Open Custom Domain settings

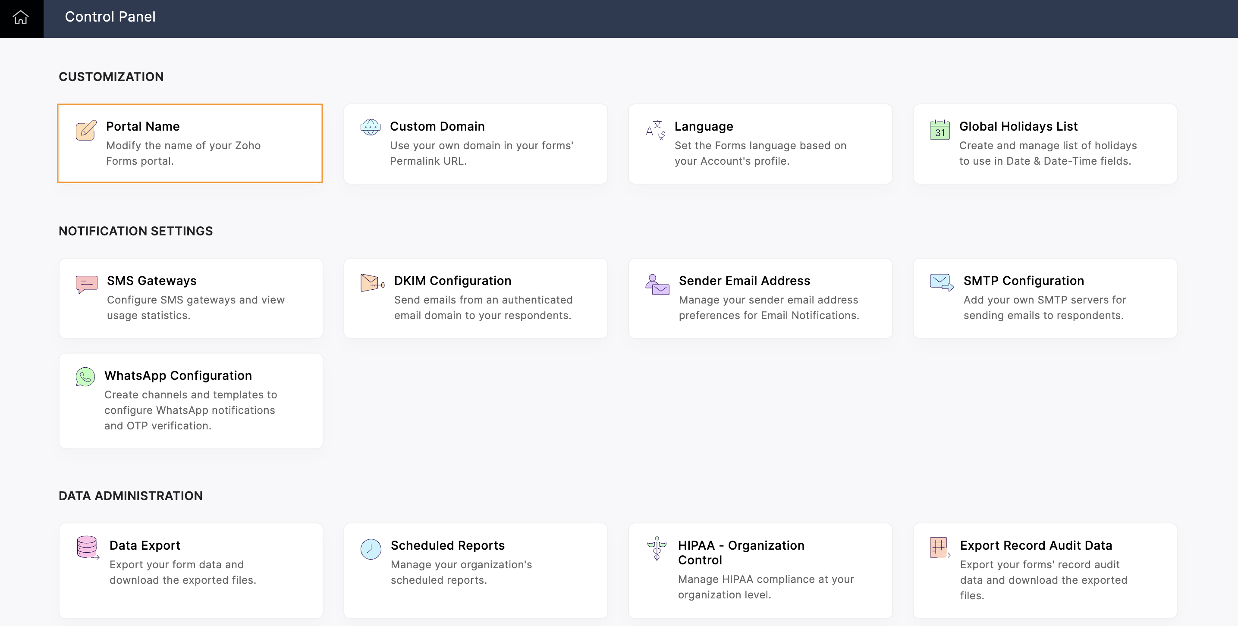pos(437,126)
